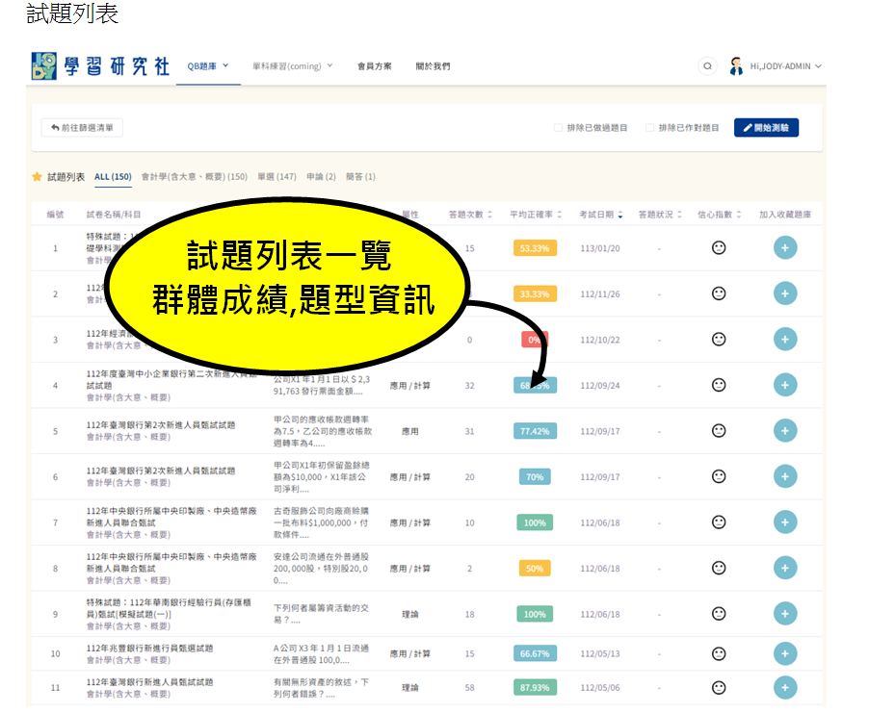Click the plus icon in row 9

(785, 614)
